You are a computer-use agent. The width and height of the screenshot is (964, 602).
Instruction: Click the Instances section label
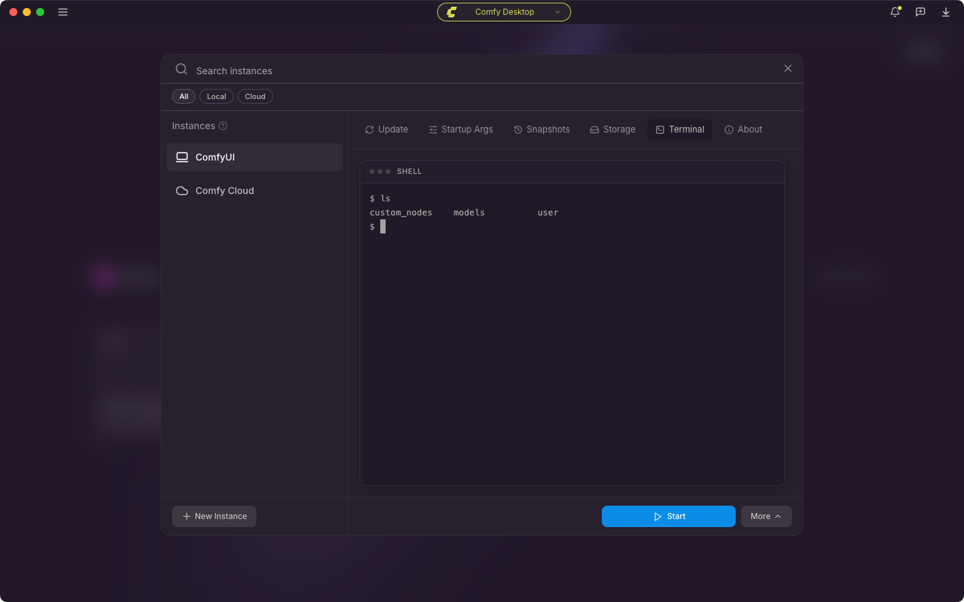tap(193, 126)
